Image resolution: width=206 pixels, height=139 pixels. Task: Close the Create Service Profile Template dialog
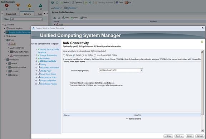pyautogui.click(x=203, y=28)
